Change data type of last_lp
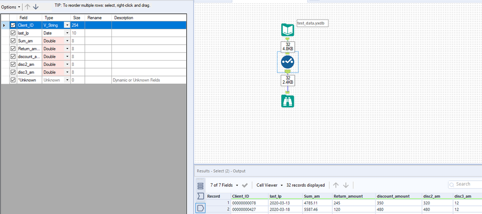 67,33
